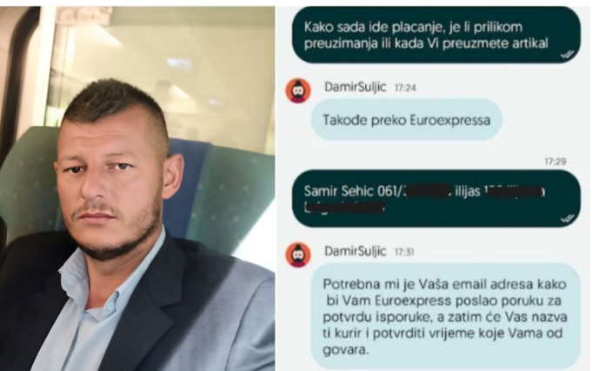Image resolution: width=592 pixels, height=371 pixels.
Task: Click the 17:24 timestamp
Action: [x=405, y=88]
